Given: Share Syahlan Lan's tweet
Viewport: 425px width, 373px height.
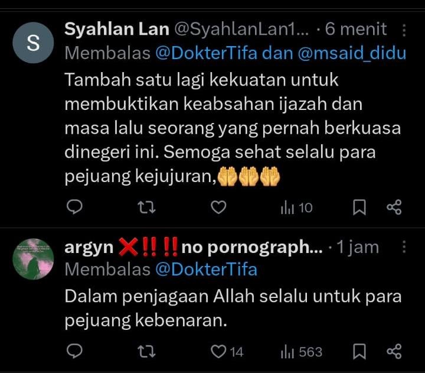Looking at the screenshot, I should [x=394, y=207].
